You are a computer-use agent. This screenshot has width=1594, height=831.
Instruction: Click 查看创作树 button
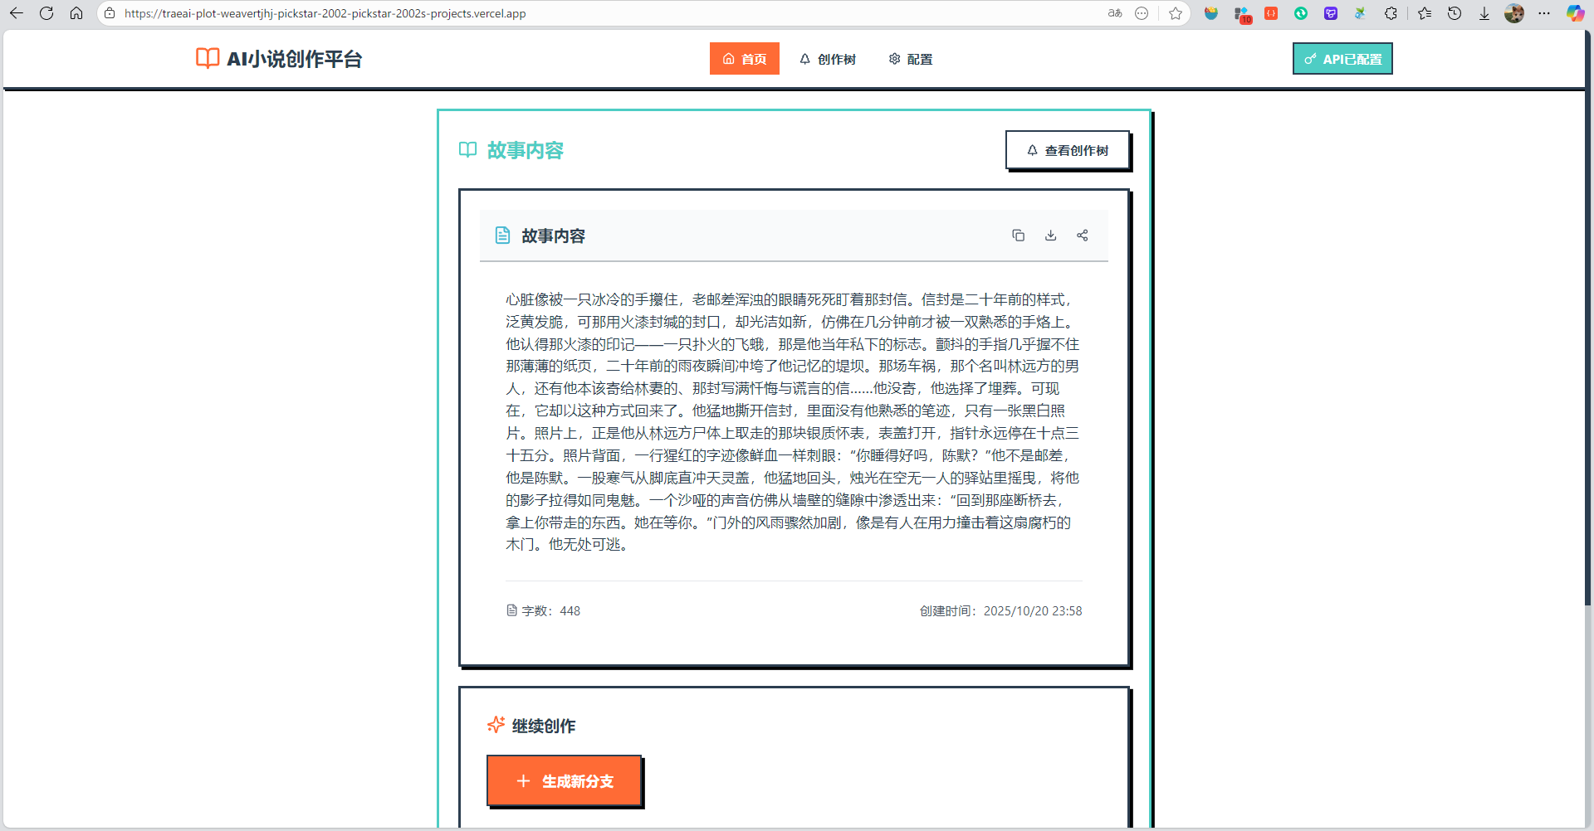click(x=1068, y=150)
